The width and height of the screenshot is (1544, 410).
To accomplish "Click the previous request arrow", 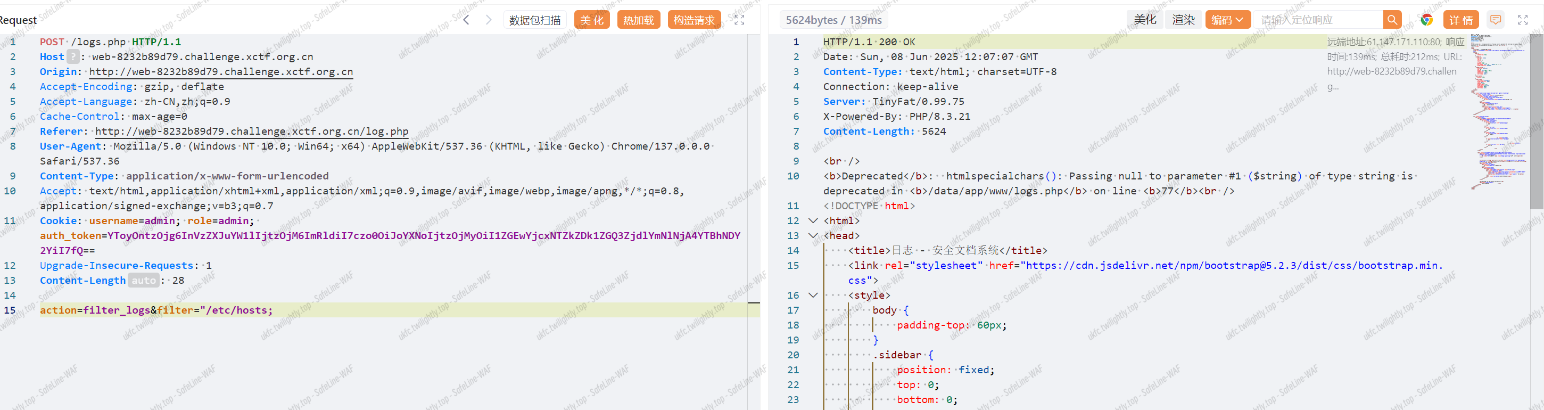I will 466,20.
